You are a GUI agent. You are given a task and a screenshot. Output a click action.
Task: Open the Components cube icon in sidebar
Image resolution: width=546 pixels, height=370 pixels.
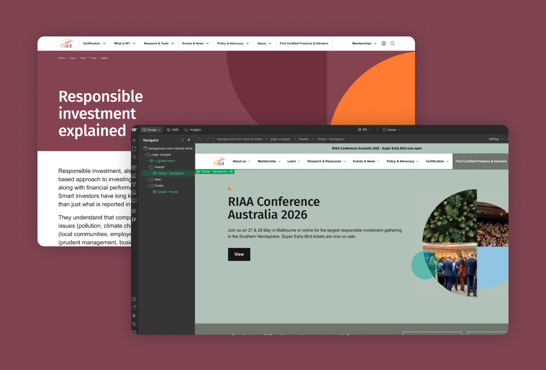134,167
